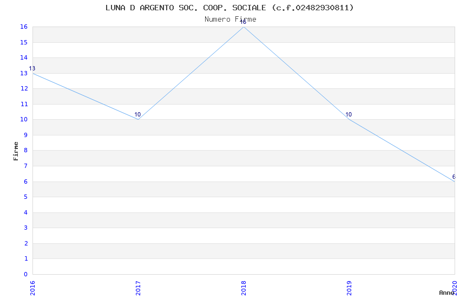The height and width of the screenshot is (298, 460).
Task: Click the x-axis title Anno
Action: [x=446, y=293]
